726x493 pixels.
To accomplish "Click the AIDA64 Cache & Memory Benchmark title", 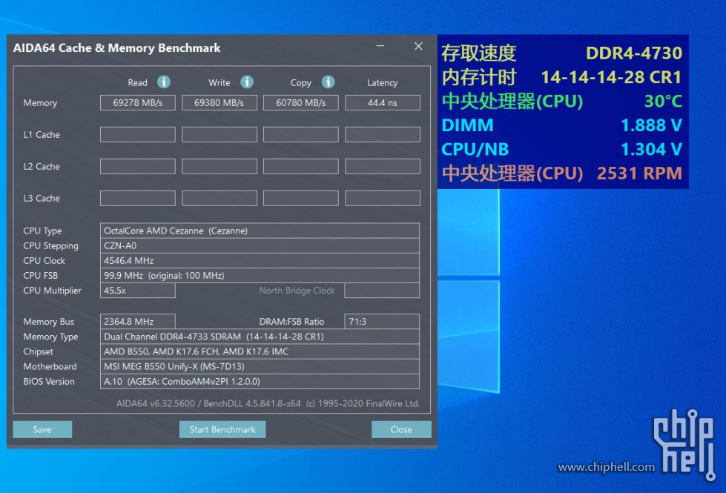I will coord(116,47).
